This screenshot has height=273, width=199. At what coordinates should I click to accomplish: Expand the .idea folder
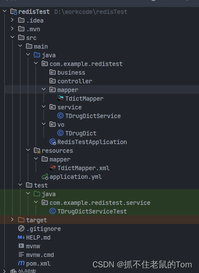pyautogui.click(x=12, y=20)
